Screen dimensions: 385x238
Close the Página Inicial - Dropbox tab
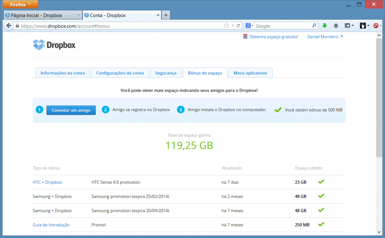coord(79,15)
